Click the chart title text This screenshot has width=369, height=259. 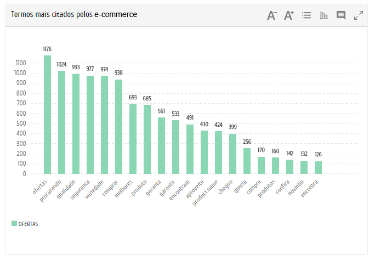pyautogui.click(x=74, y=15)
